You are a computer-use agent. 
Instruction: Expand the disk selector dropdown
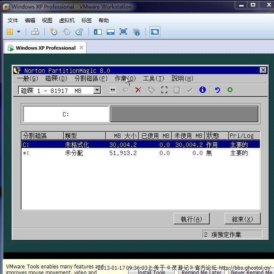(97, 90)
